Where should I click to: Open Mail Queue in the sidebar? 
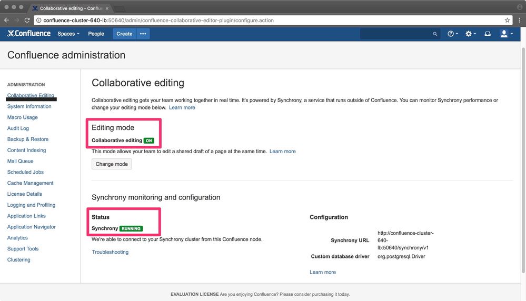[20, 161]
